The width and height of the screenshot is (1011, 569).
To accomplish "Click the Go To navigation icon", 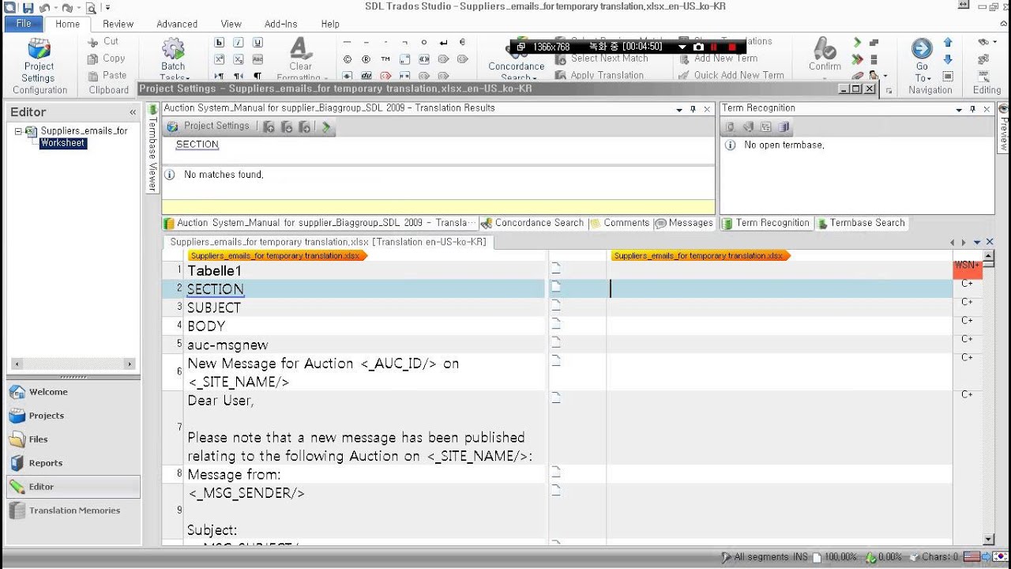I will pos(922,49).
